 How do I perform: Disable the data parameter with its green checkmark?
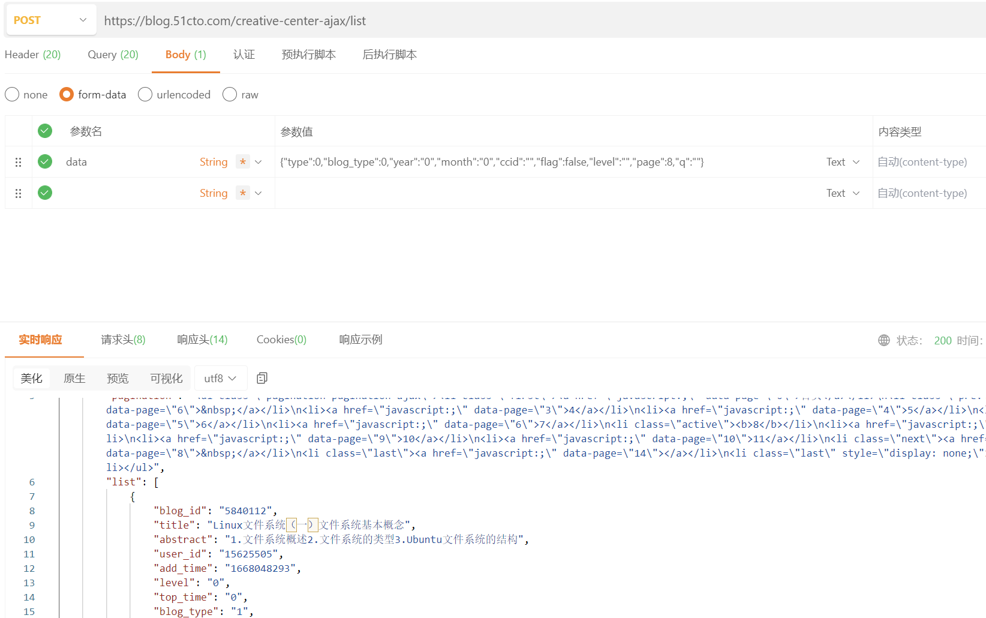tap(44, 161)
